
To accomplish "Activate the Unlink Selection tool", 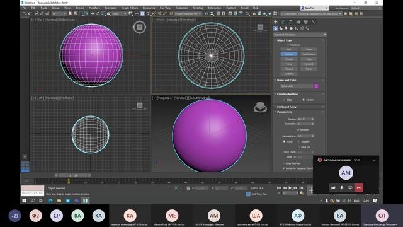I will 42,13.
